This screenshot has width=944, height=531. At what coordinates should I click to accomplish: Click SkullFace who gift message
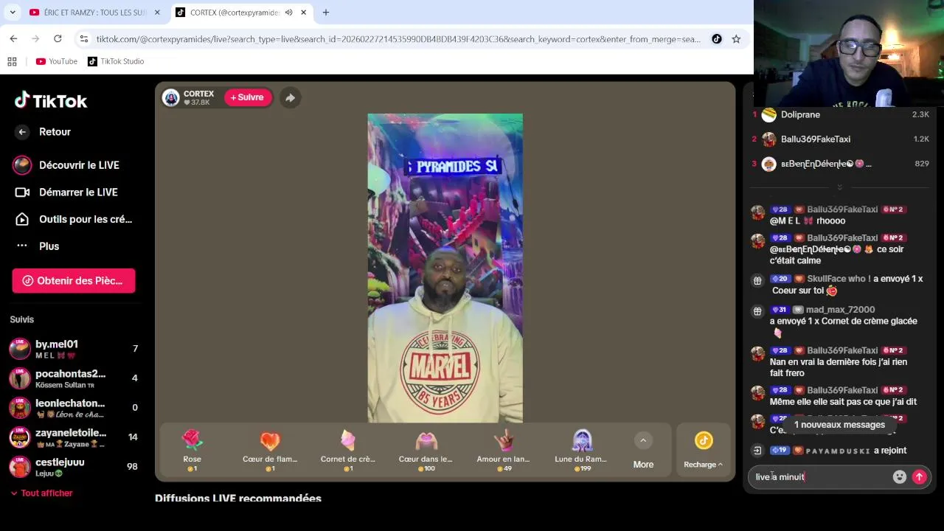click(839, 285)
